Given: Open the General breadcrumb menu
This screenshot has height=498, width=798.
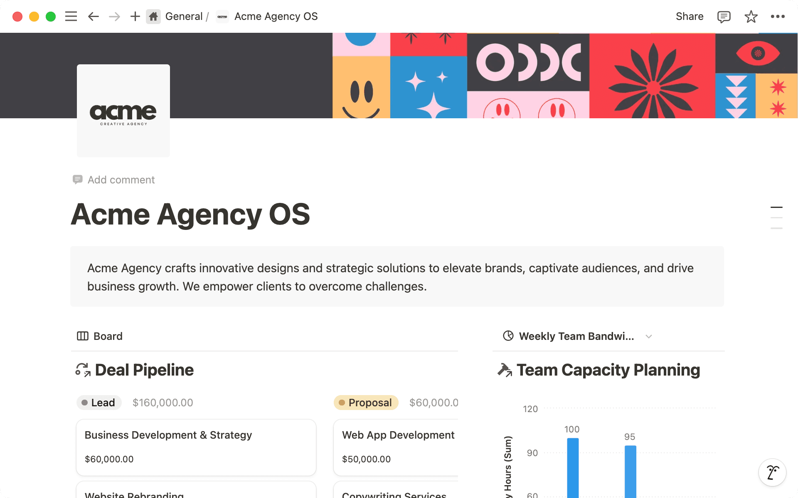Looking at the screenshot, I should (x=184, y=16).
